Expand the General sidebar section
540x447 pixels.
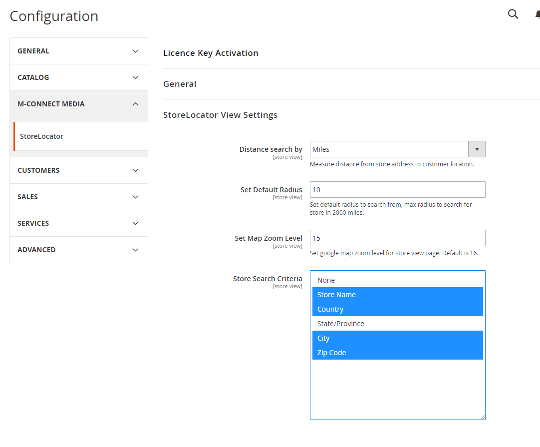[79, 51]
